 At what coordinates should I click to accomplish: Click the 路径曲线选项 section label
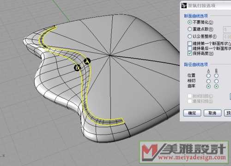pos(196,65)
